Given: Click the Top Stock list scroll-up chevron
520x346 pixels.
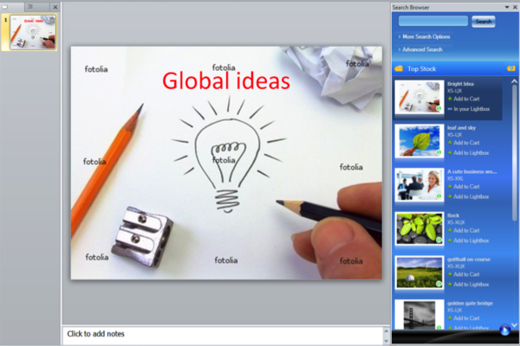Looking at the screenshot, I should click(x=514, y=81).
